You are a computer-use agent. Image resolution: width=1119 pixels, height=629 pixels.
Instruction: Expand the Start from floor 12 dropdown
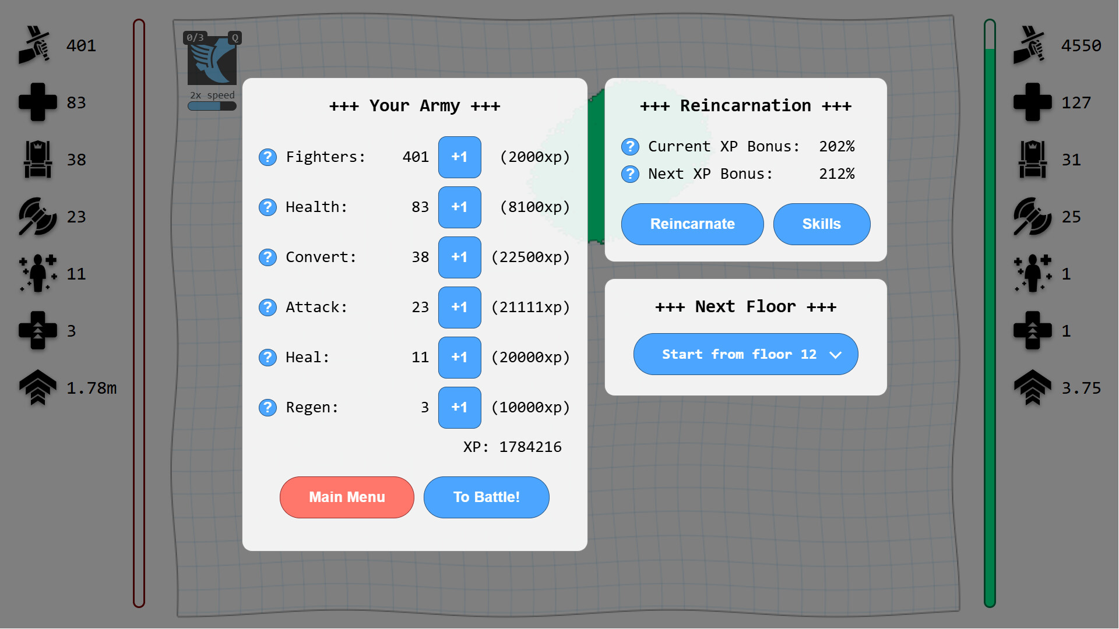click(x=745, y=354)
